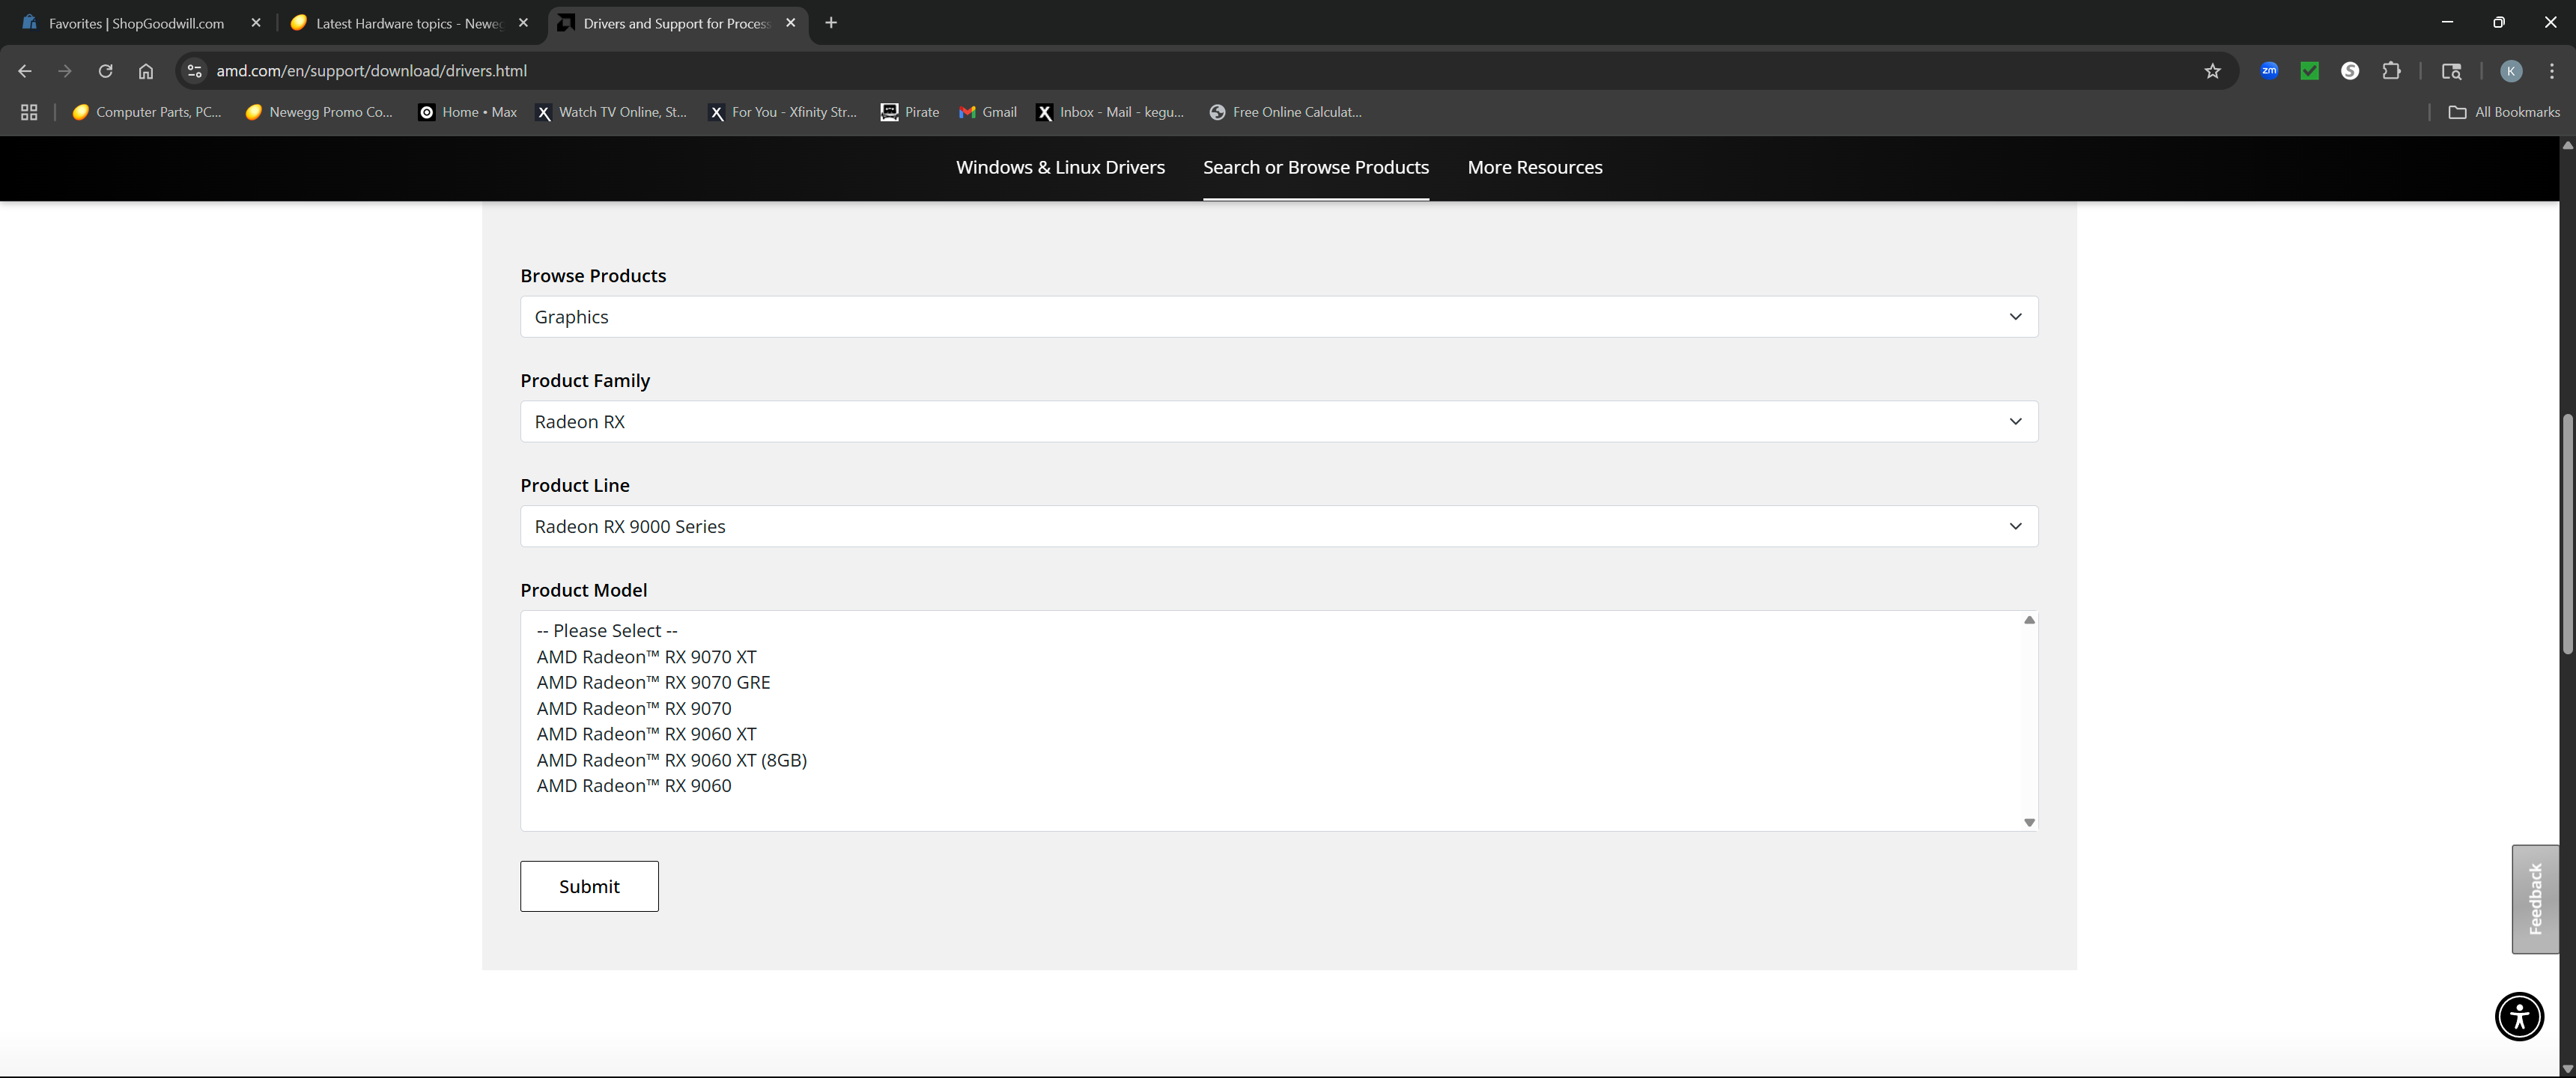Open the tab search media icon
The image size is (2576, 1078).
pyautogui.click(x=2451, y=71)
